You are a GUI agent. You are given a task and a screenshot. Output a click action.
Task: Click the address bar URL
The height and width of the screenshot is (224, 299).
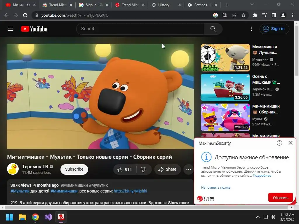pyautogui.click(x=75, y=15)
